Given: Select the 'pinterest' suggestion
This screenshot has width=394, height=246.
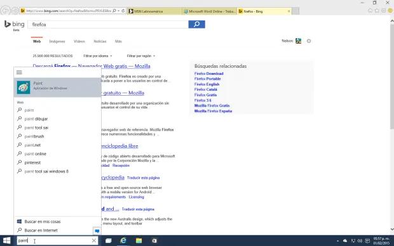Looking at the screenshot, I should coord(32,163).
